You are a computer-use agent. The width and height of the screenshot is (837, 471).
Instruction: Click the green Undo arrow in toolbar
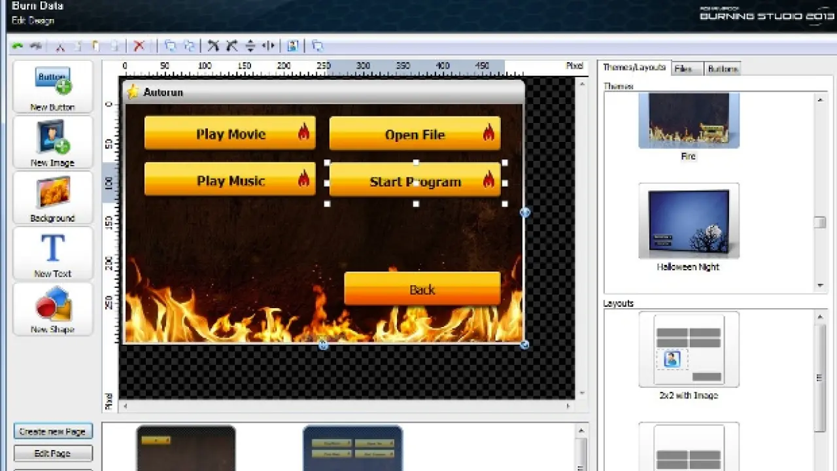click(x=18, y=46)
